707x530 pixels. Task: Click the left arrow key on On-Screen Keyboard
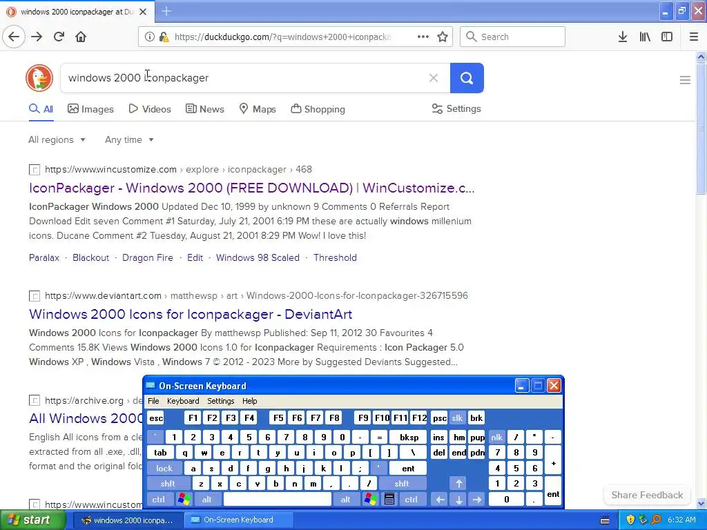[440, 500]
